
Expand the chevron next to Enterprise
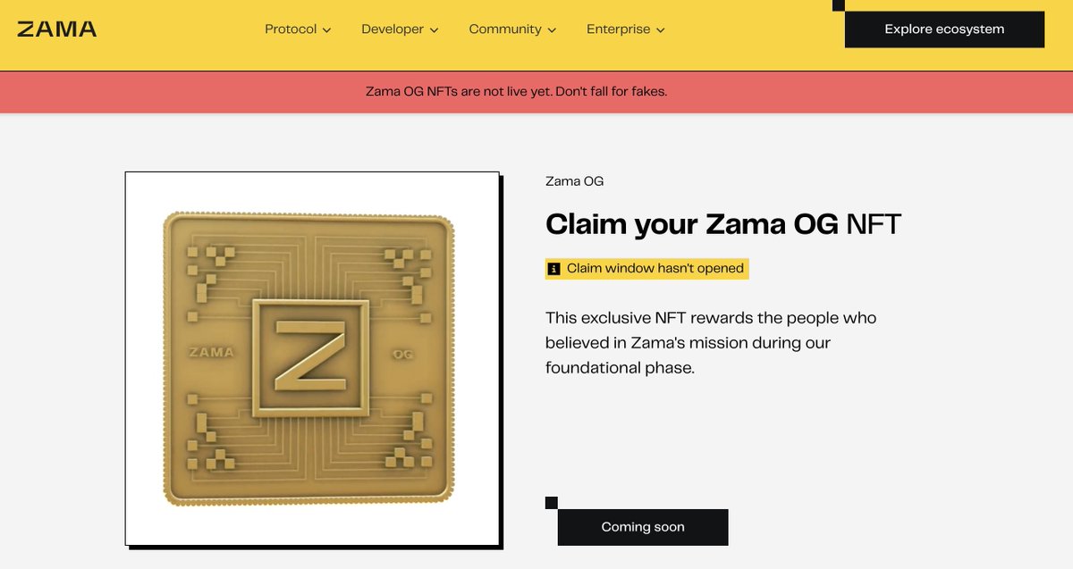(661, 30)
